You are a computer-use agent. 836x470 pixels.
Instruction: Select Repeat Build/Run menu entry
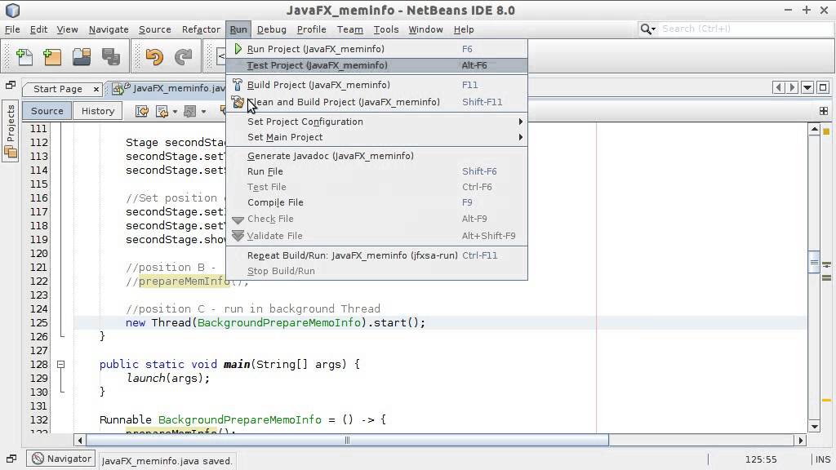coord(377,255)
